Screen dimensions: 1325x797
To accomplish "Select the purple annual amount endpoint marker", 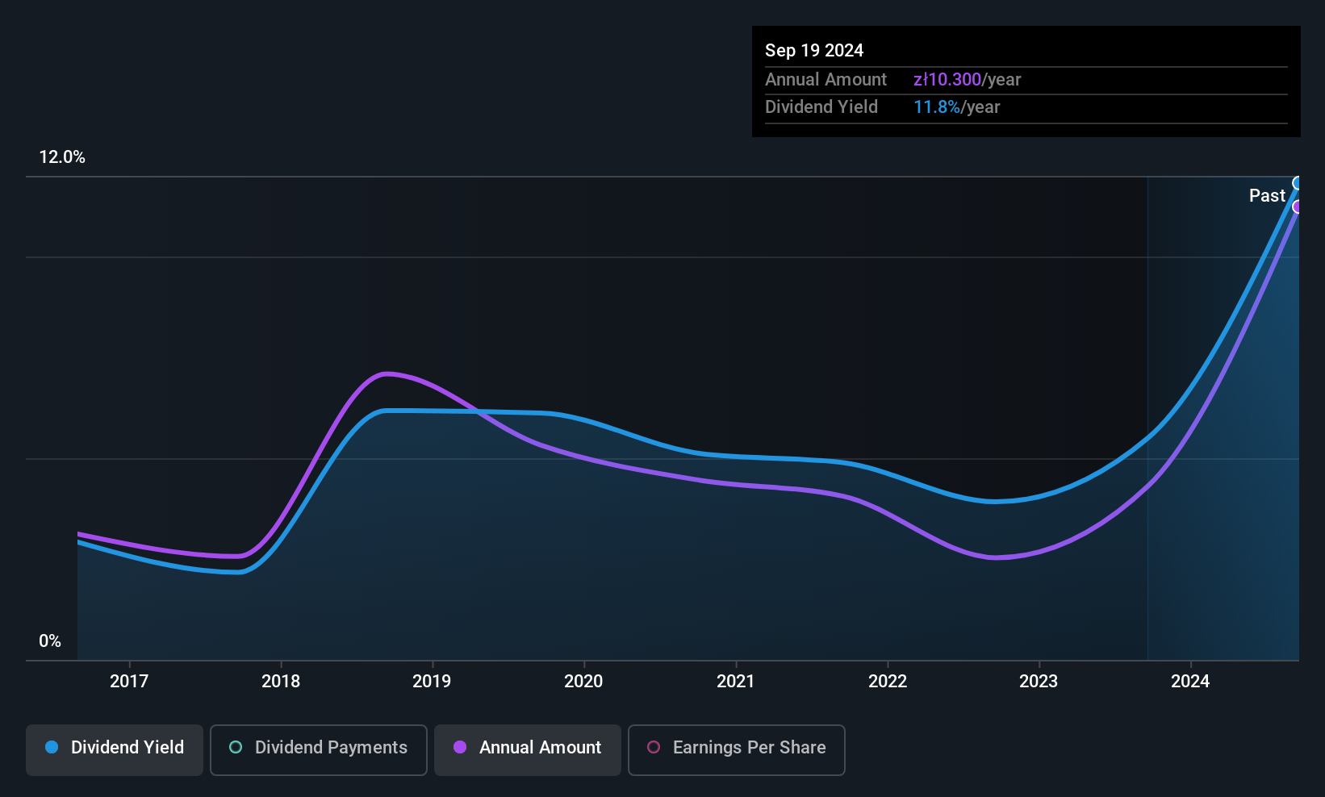I will [1298, 207].
